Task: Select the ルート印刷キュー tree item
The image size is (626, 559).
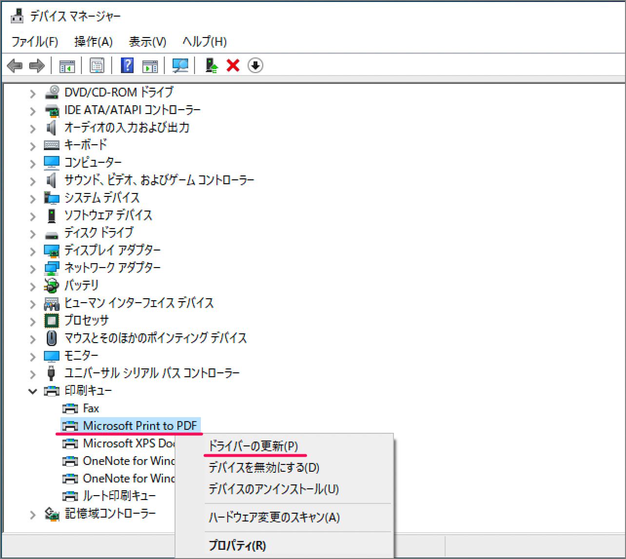Action: click(x=119, y=496)
